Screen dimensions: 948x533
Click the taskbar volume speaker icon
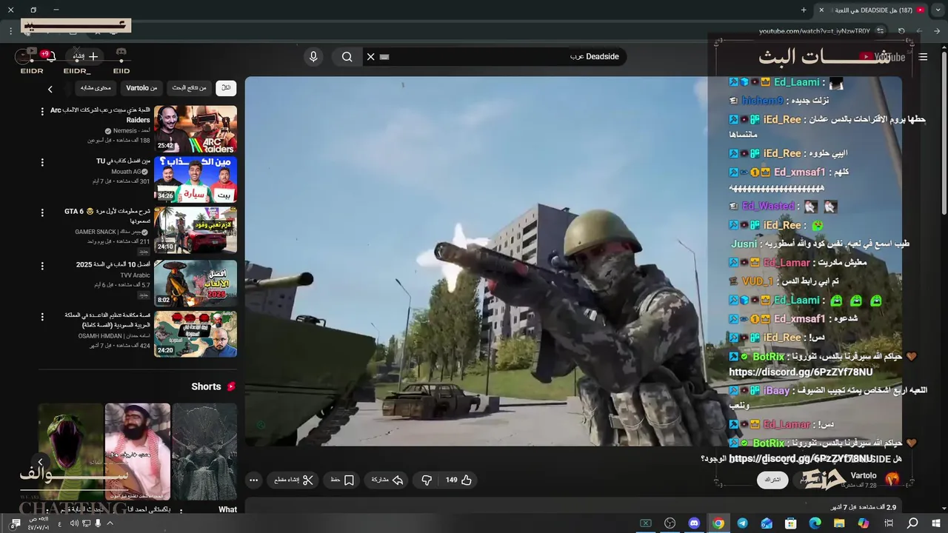(x=74, y=523)
